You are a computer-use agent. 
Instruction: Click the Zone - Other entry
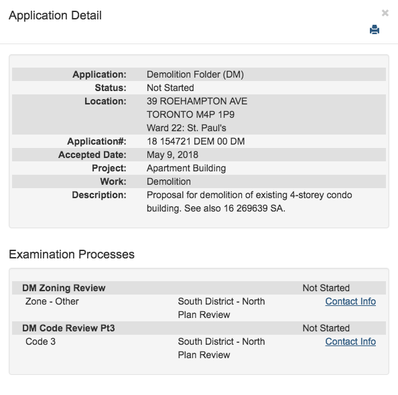[x=52, y=301]
